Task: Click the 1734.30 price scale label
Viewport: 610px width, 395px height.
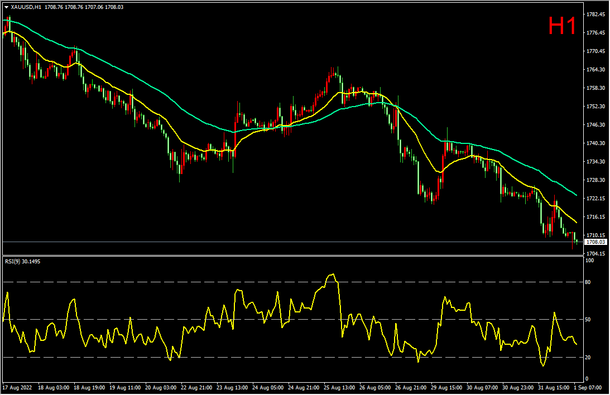Action: [595, 161]
